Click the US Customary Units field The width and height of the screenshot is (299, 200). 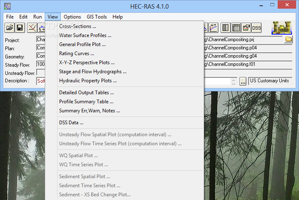click(x=270, y=81)
